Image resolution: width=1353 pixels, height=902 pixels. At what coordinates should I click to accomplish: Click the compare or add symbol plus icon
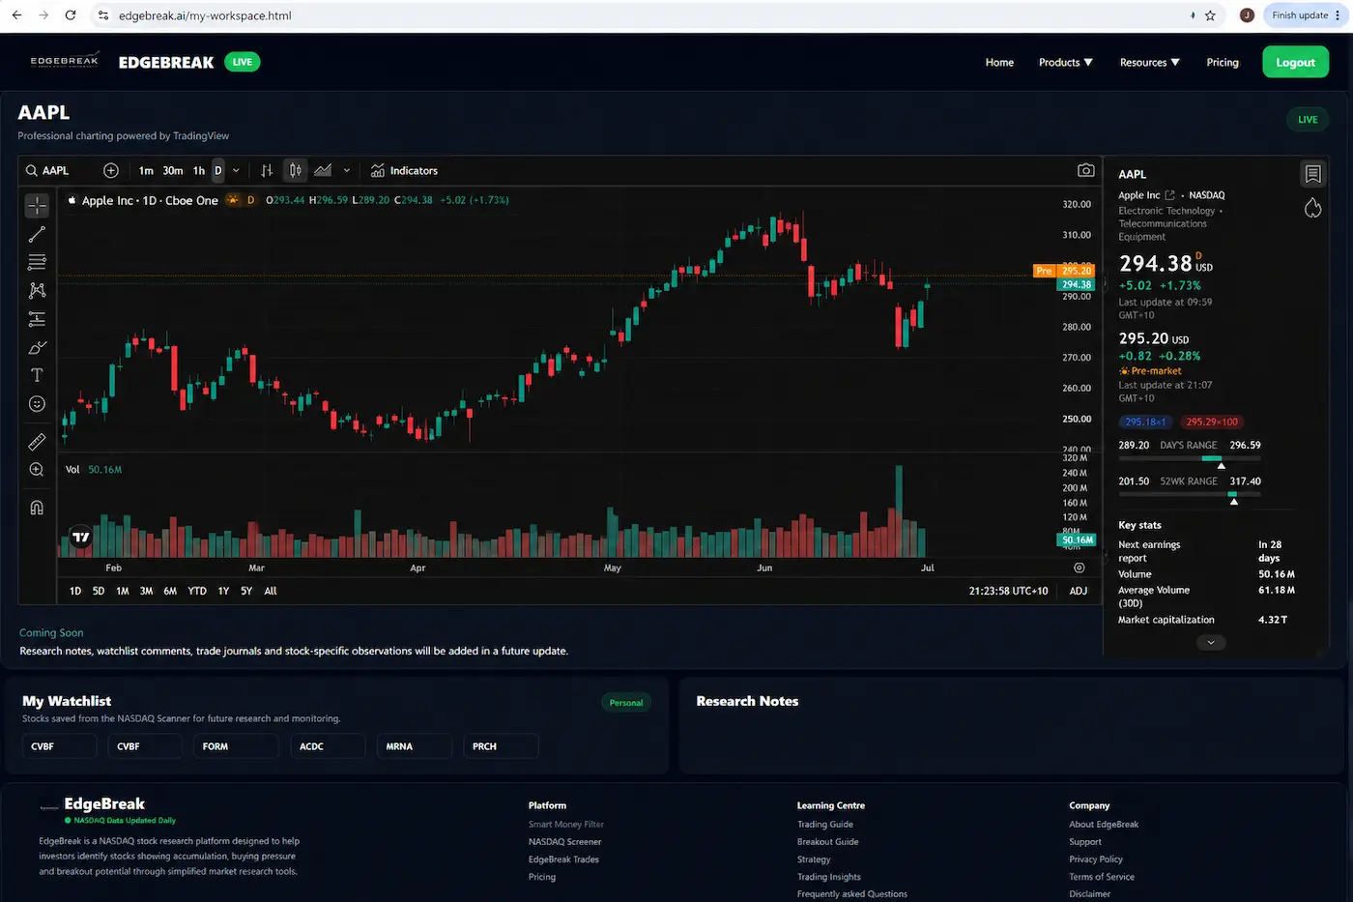point(111,170)
